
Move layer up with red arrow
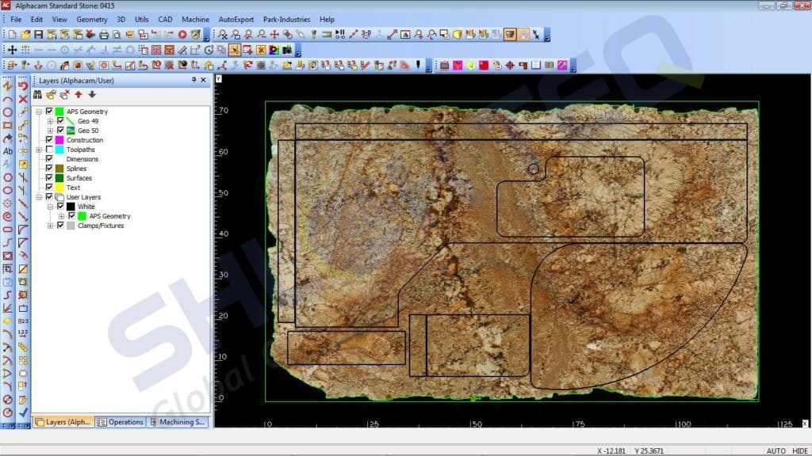(79, 95)
